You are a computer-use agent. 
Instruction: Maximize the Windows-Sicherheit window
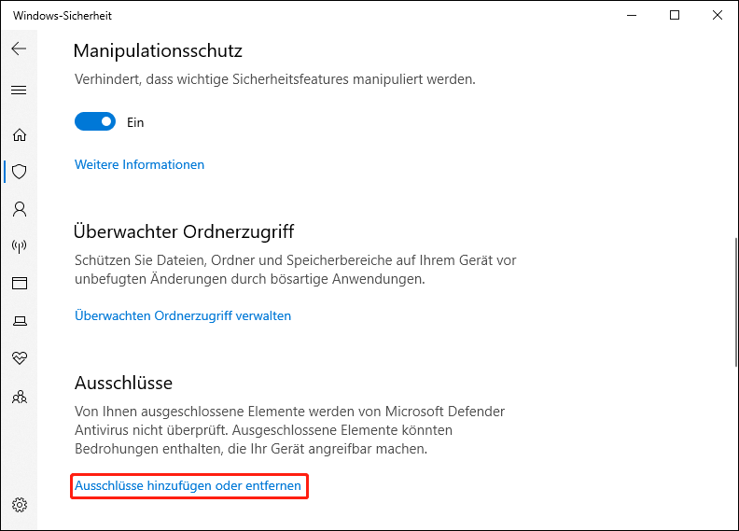675,15
